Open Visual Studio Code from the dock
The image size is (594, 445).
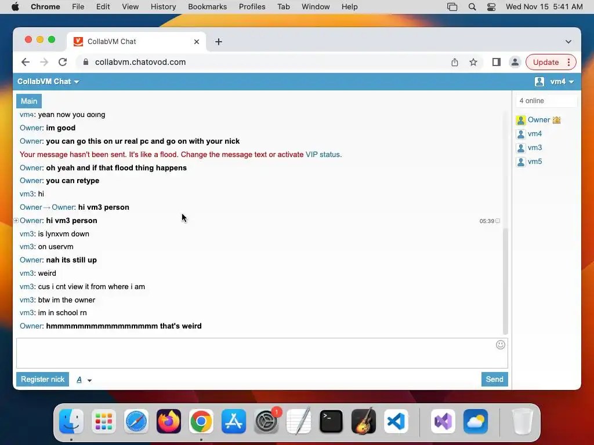tap(396, 421)
